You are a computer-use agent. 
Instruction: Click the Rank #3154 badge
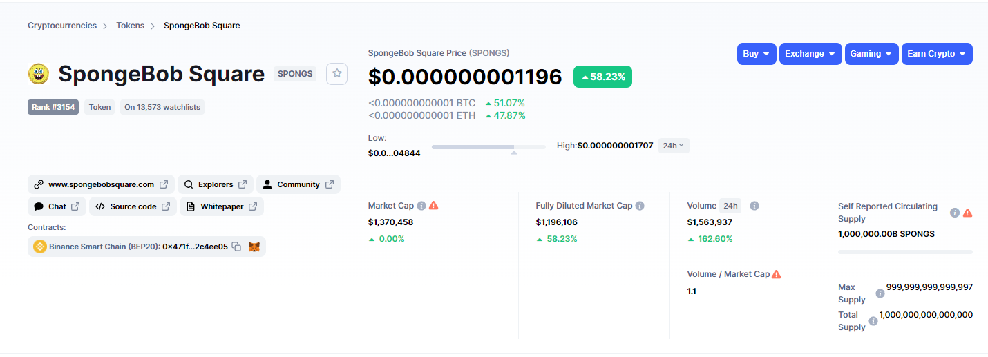tap(53, 107)
